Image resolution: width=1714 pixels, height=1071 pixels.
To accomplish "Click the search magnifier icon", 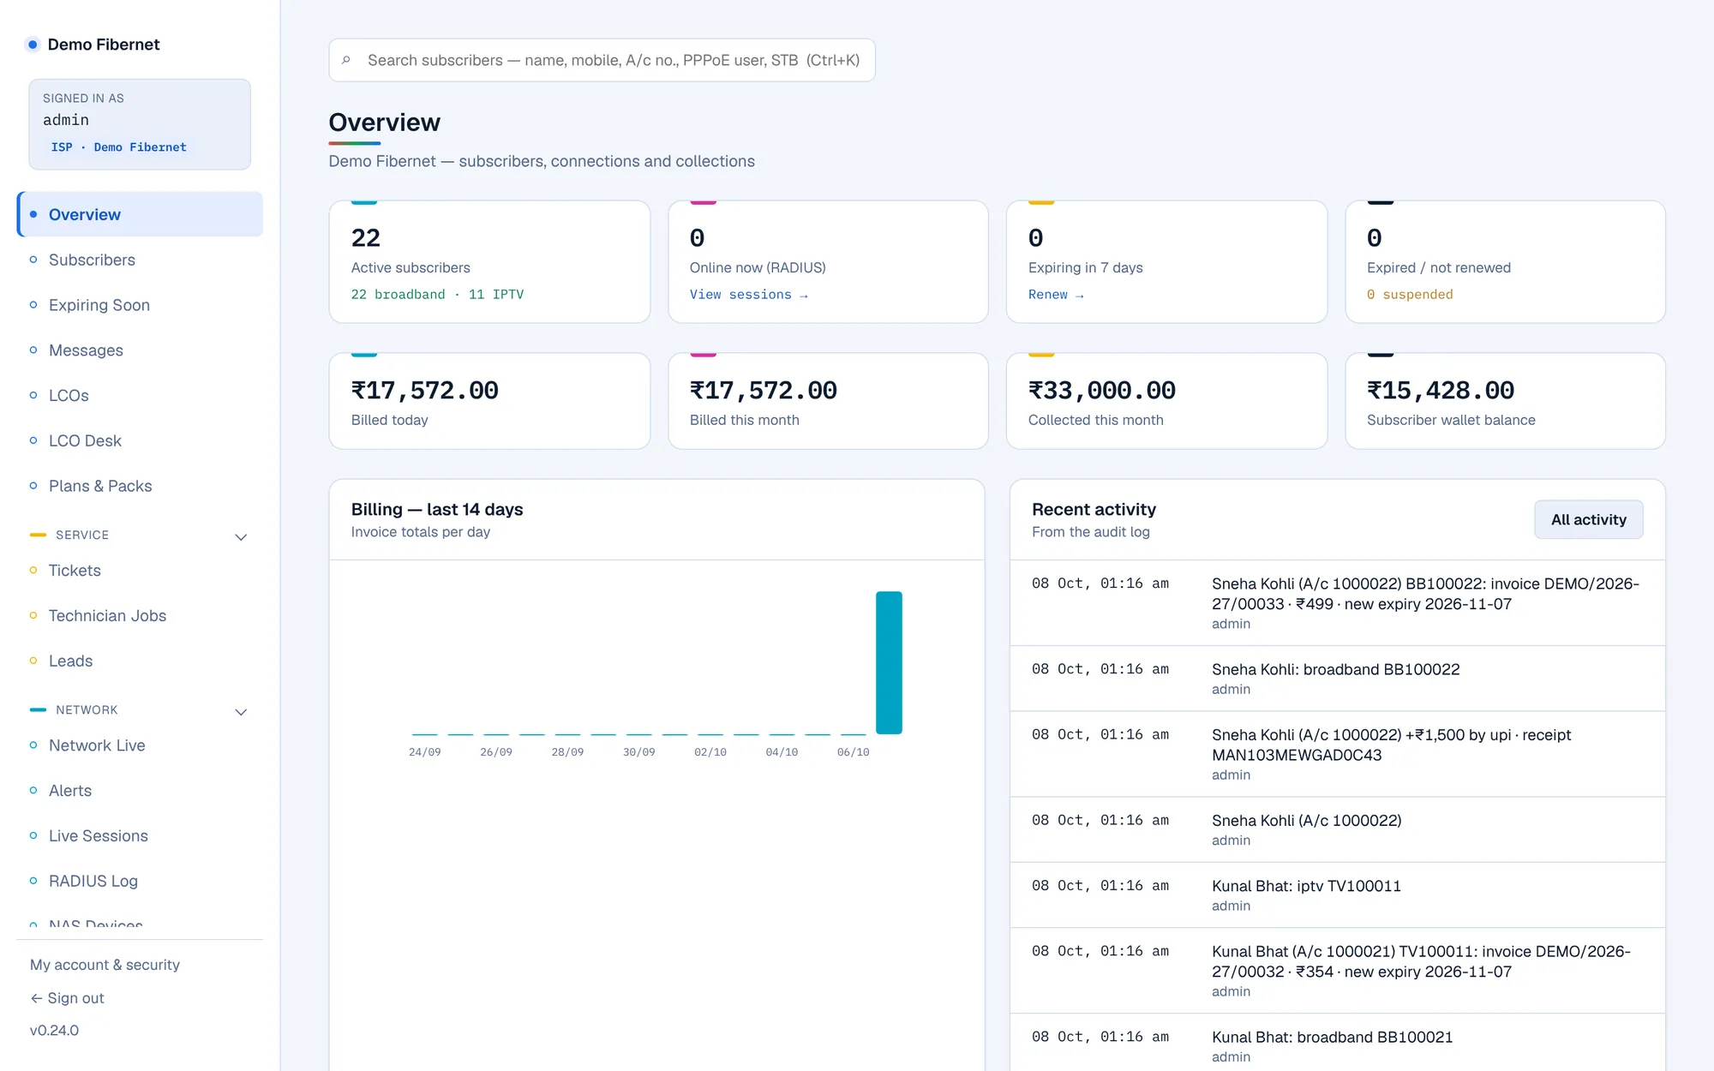I will click(346, 60).
